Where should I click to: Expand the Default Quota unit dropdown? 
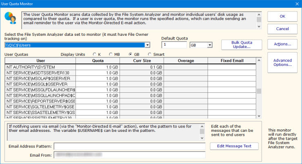(x=209, y=45)
